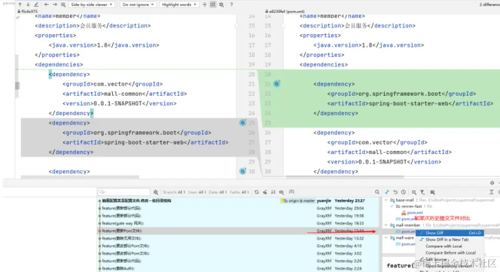500x272 pixels.
Task: Click revert changes undo icon
Action: pyautogui.click(x=396, y=192)
